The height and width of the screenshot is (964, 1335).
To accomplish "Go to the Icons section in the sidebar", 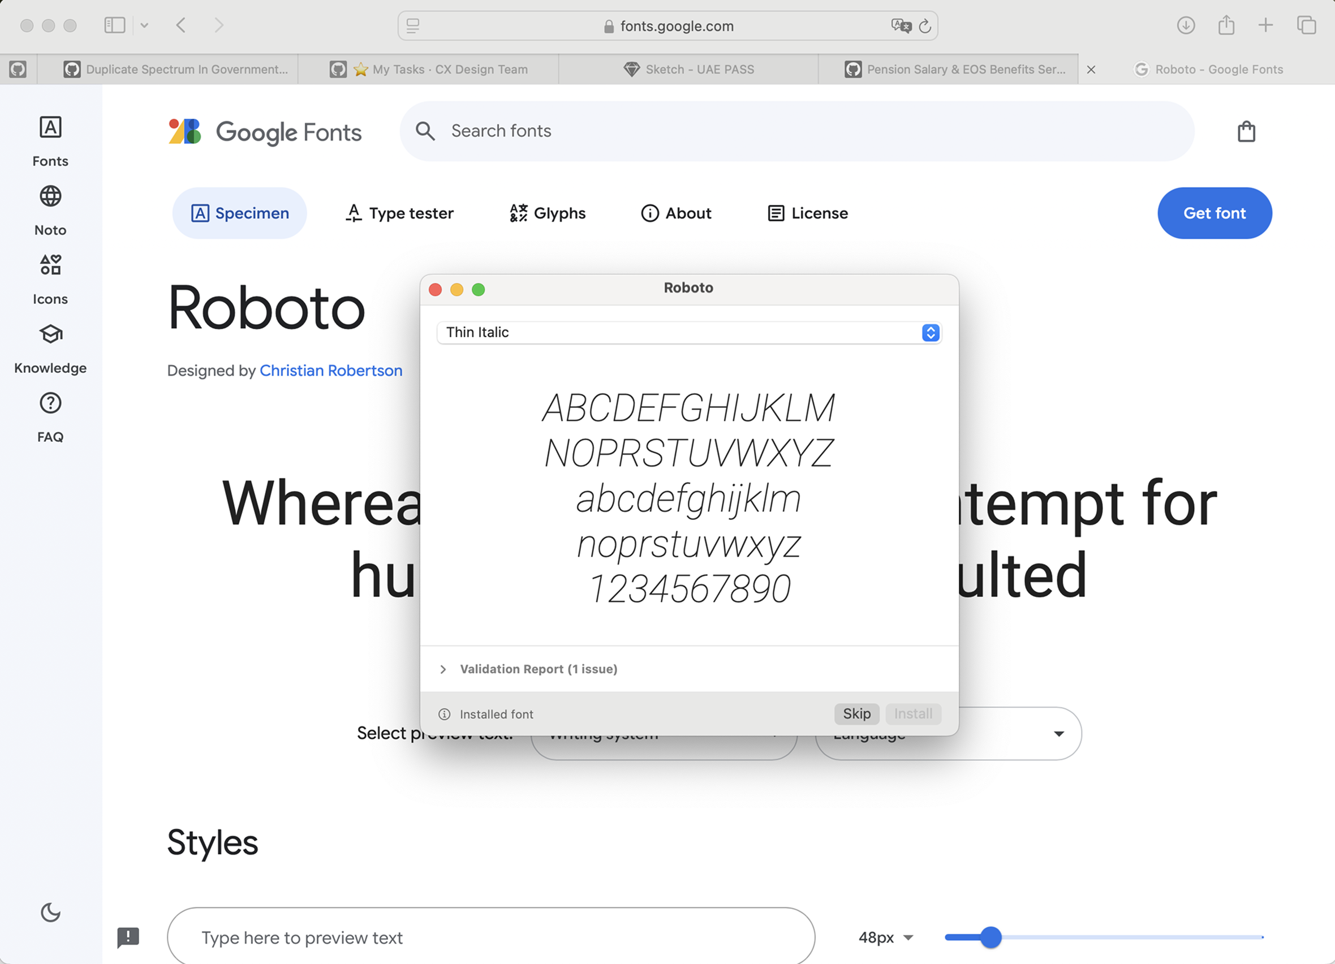I will 50,279.
